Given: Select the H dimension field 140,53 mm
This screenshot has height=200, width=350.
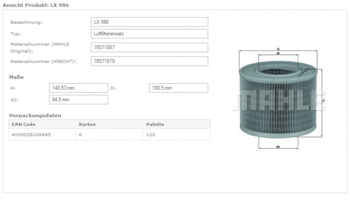Looking at the screenshot, I should [x=79, y=88].
